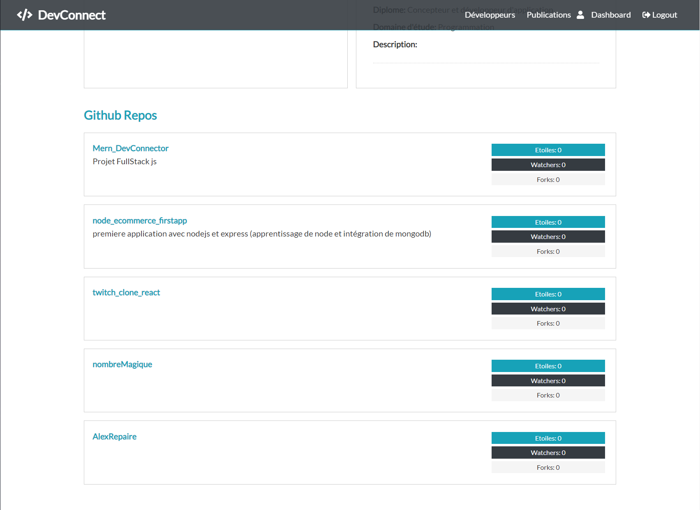Click the Github Repos heading
700x510 pixels.
[120, 115]
